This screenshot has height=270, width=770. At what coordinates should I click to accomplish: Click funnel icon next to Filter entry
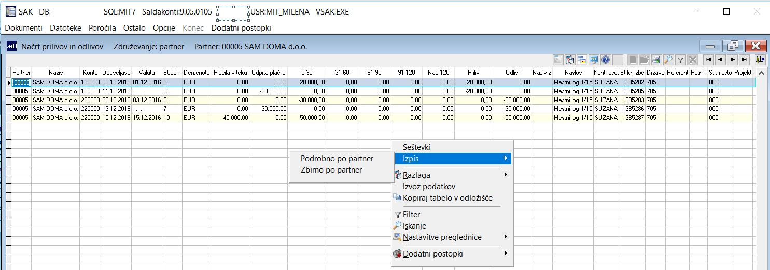(x=398, y=215)
